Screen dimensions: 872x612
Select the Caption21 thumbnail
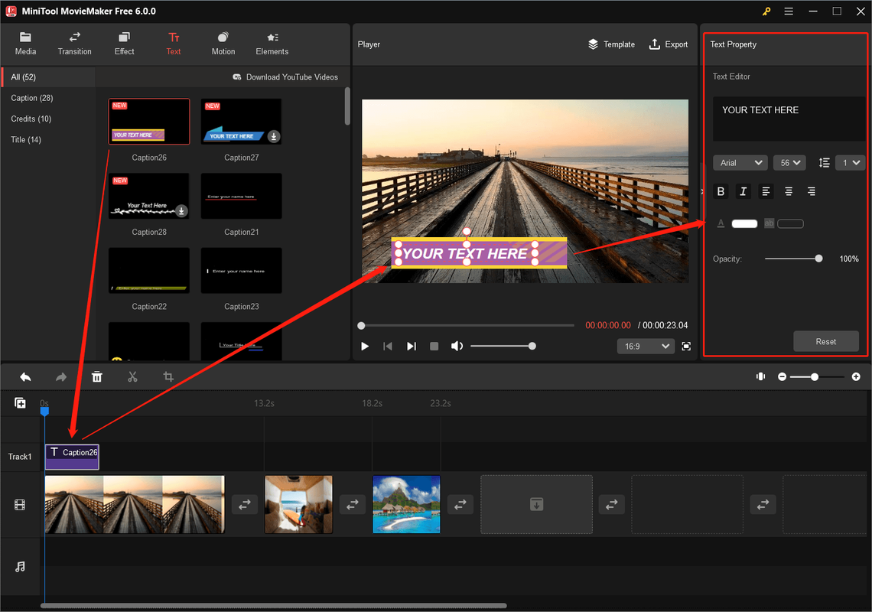pyautogui.click(x=242, y=196)
